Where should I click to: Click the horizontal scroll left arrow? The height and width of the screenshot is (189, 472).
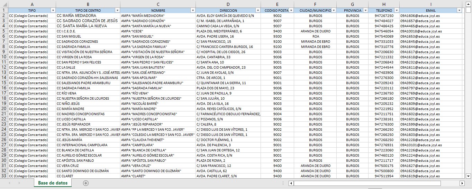click(291, 183)
